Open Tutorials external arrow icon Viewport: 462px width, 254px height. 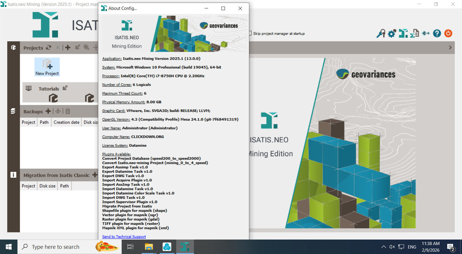65,88
